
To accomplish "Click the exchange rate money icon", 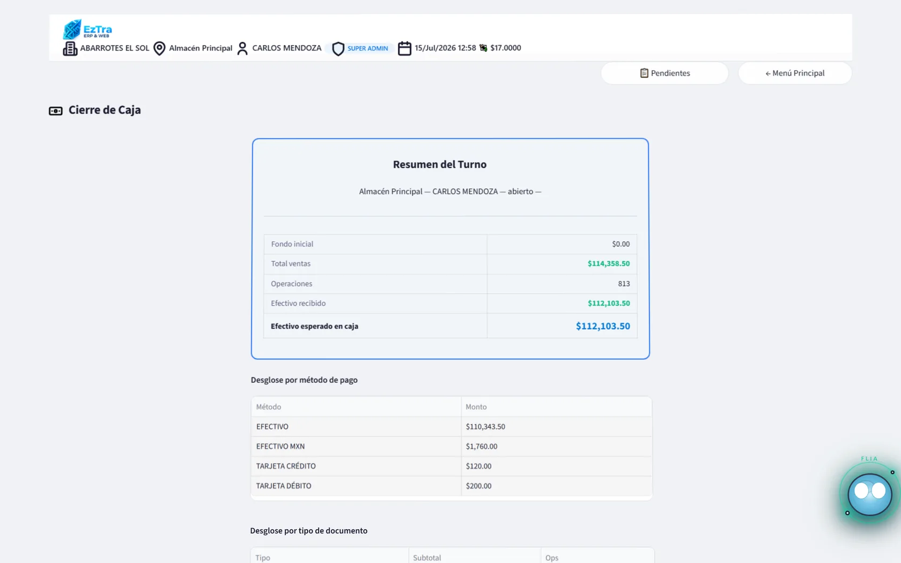I will pos(483,48).
